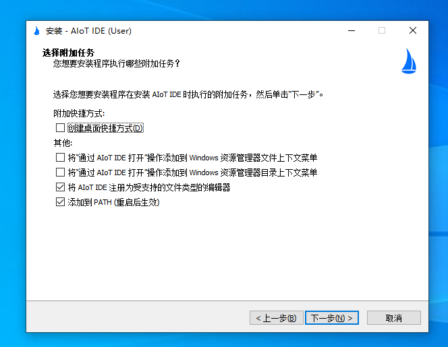Click the large blue sailboat logo
The width and height of the screenshot is (448, 347).
(x=409, y=61)
